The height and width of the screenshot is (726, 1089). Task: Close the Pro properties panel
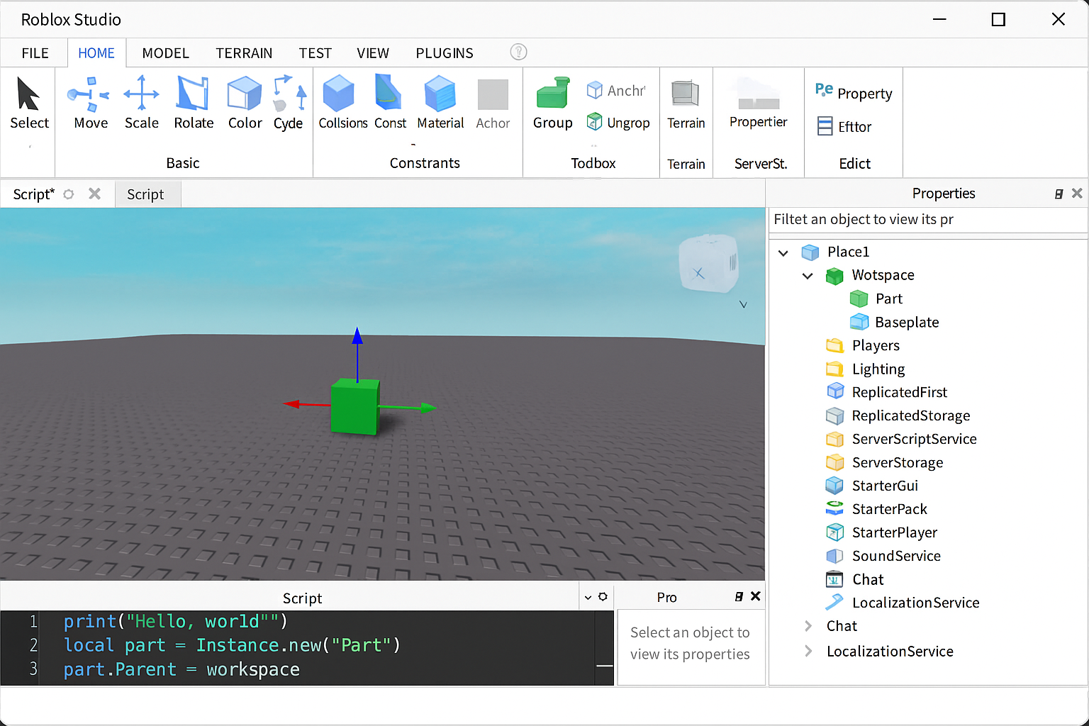click(x=756, y=596)
